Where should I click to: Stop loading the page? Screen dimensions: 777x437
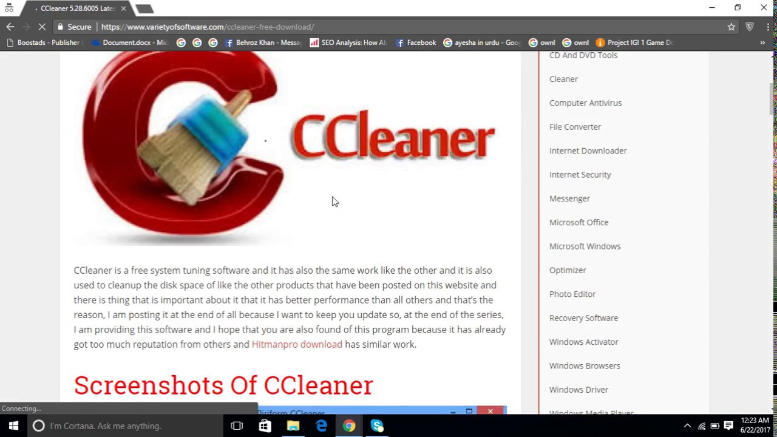(x=42, y=27)
